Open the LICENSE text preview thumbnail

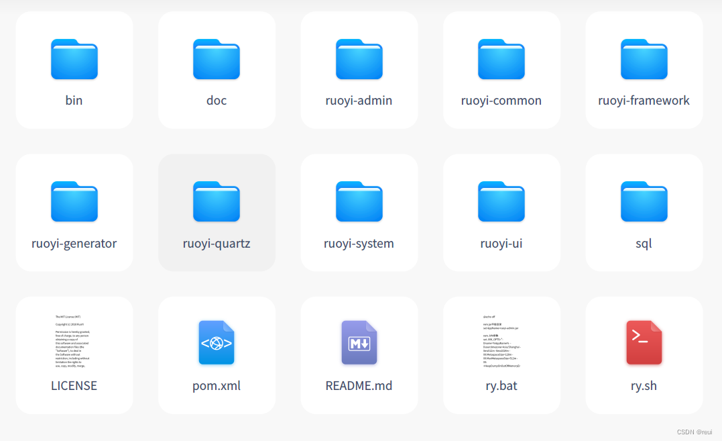tap(73, 342)
